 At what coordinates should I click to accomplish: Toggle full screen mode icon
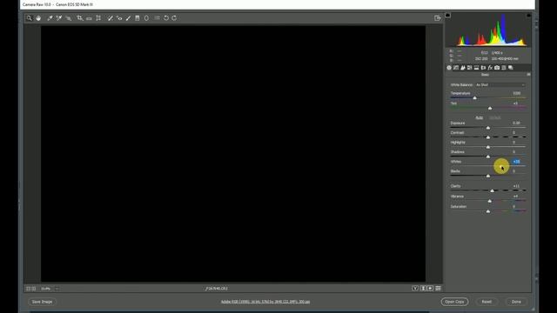(438, 18)
